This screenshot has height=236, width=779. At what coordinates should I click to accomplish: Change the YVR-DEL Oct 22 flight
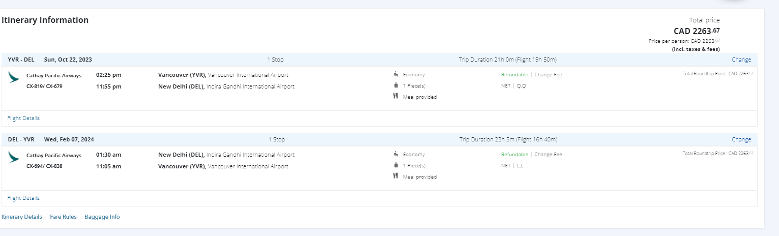pos(741,60)
